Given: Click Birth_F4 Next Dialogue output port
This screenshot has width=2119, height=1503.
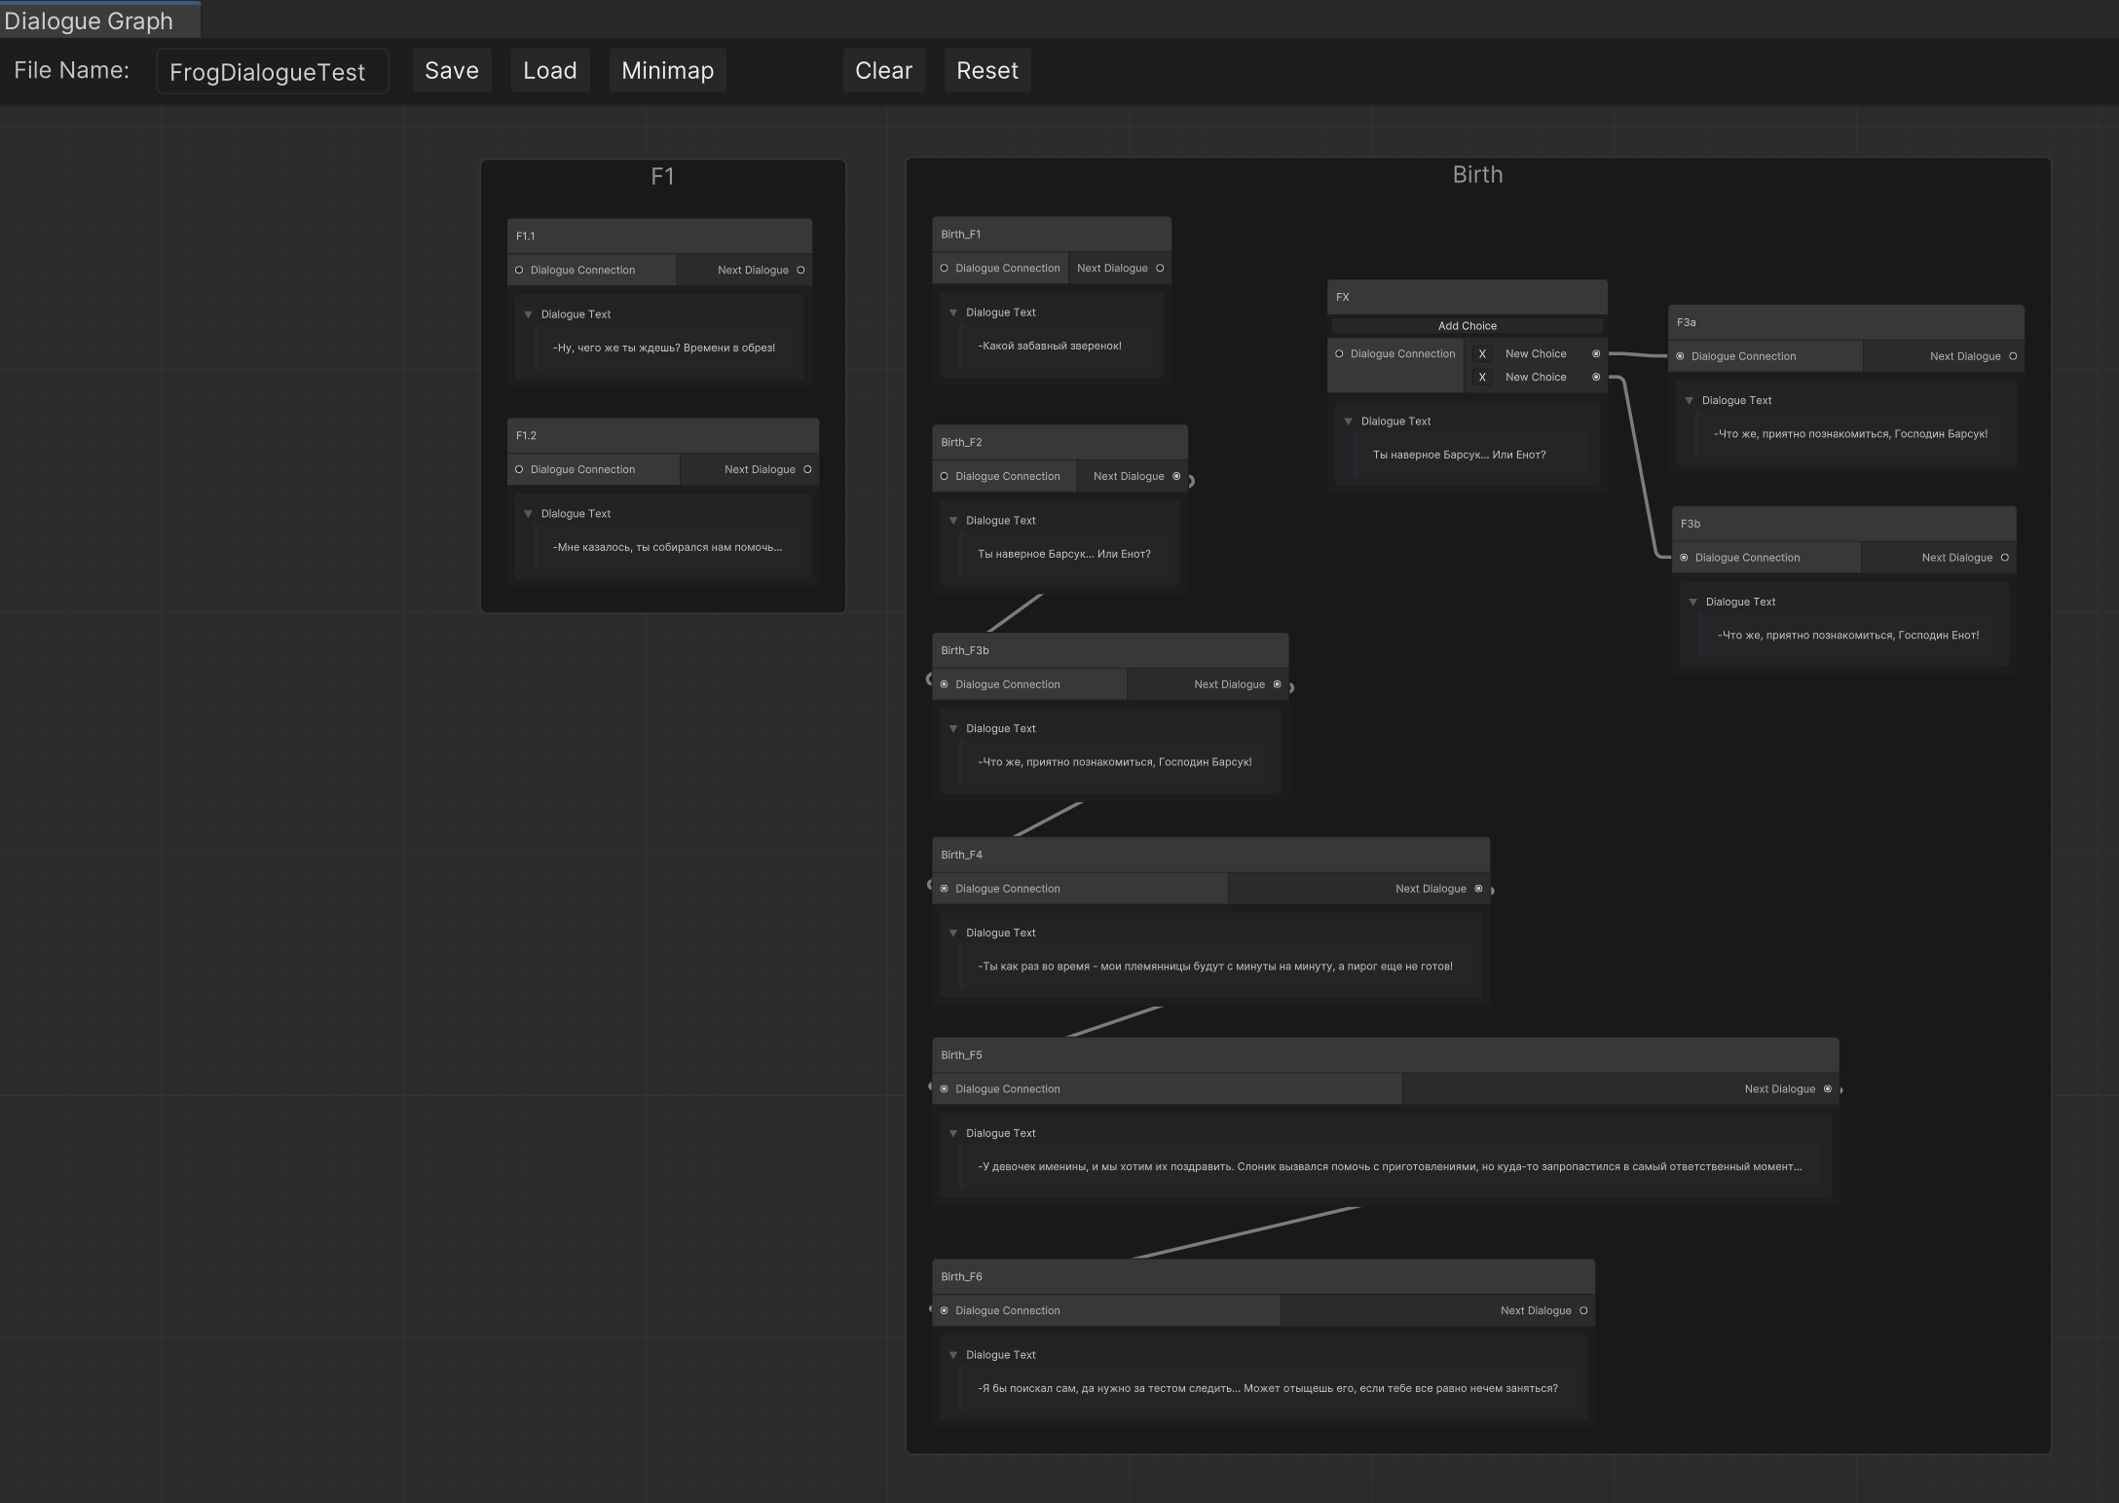Looking at the screenshot, I should click(x=1478, y=890).
